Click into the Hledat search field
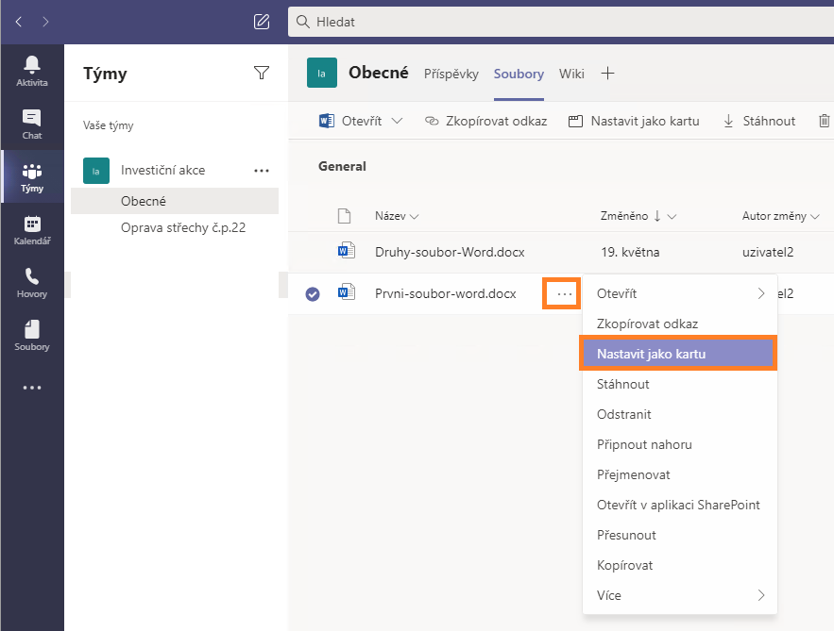Viewport: 834px width, 631px height. pos(561,22)
